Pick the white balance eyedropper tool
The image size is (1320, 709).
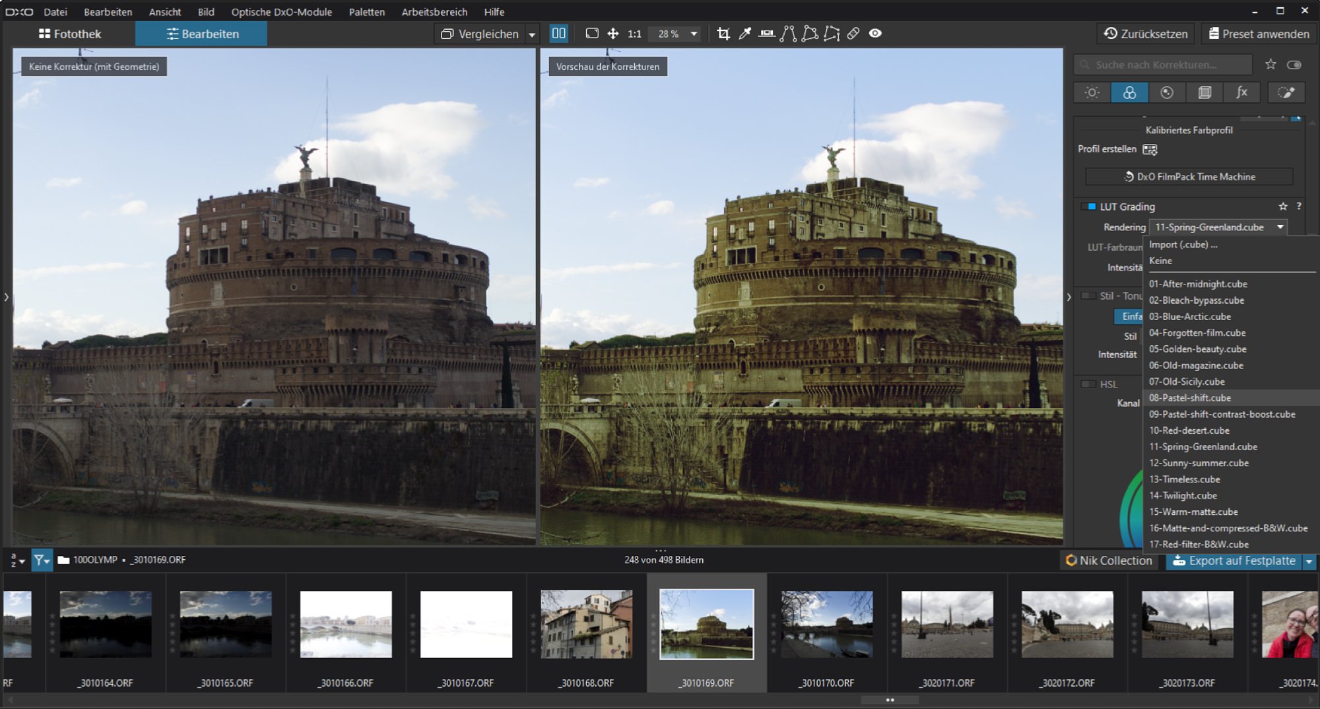745,34
